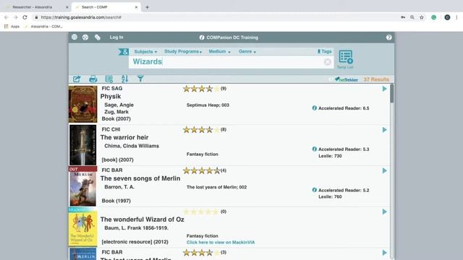
Task: Open a new browser tab
Action: 147,7
